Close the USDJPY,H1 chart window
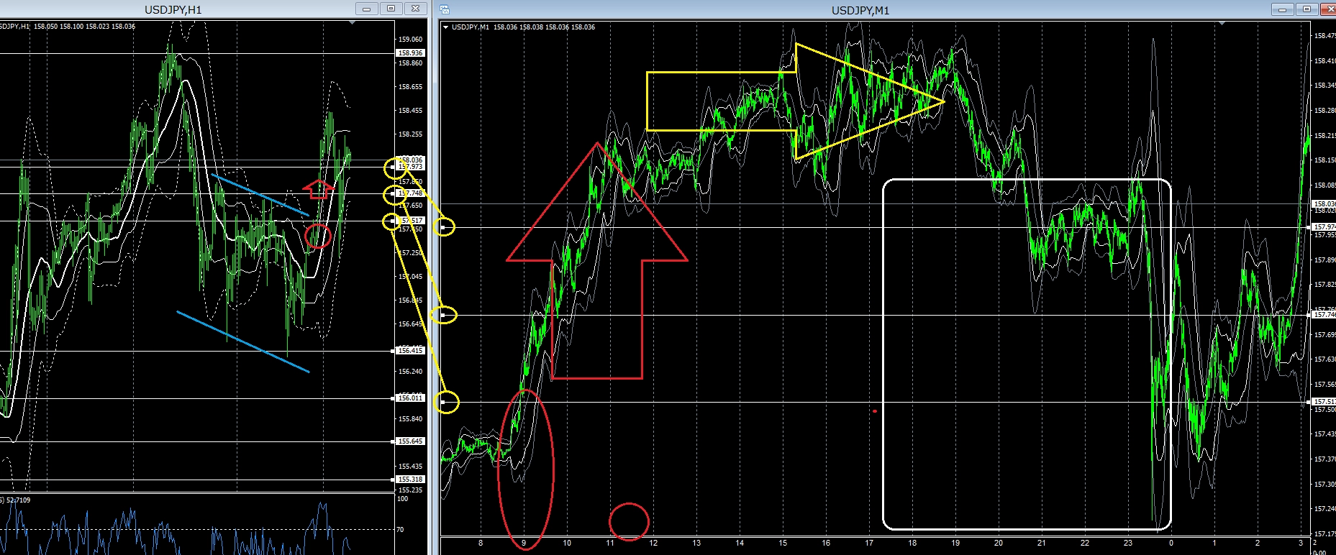 (415, 9)
